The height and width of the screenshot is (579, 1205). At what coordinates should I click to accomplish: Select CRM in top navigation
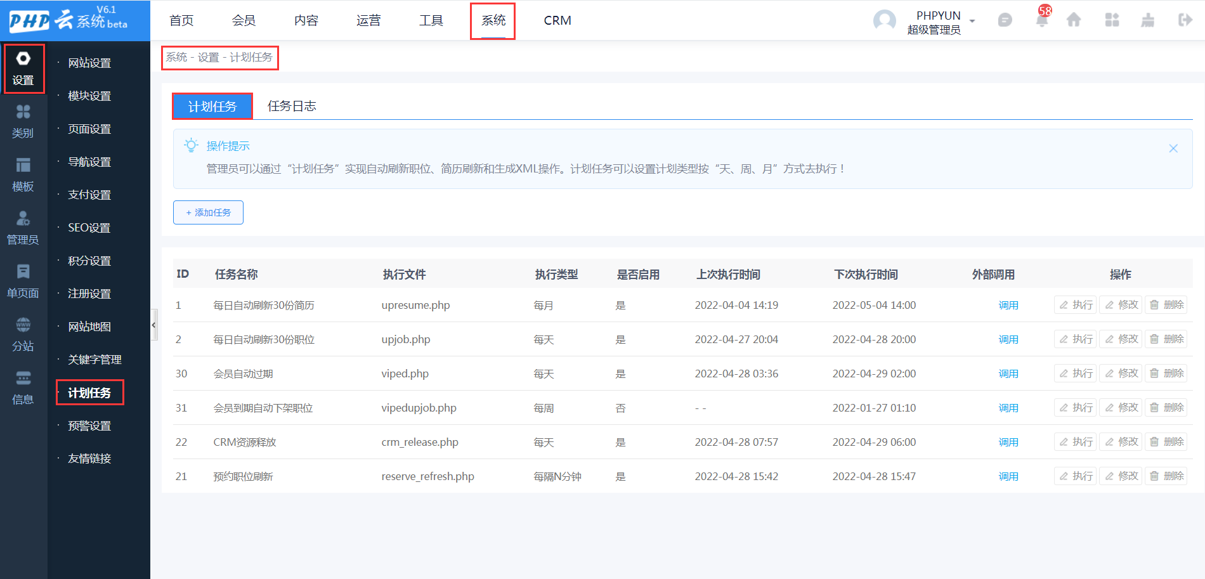coord(557,20)
